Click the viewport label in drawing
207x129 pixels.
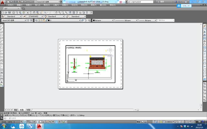(74, 47)
